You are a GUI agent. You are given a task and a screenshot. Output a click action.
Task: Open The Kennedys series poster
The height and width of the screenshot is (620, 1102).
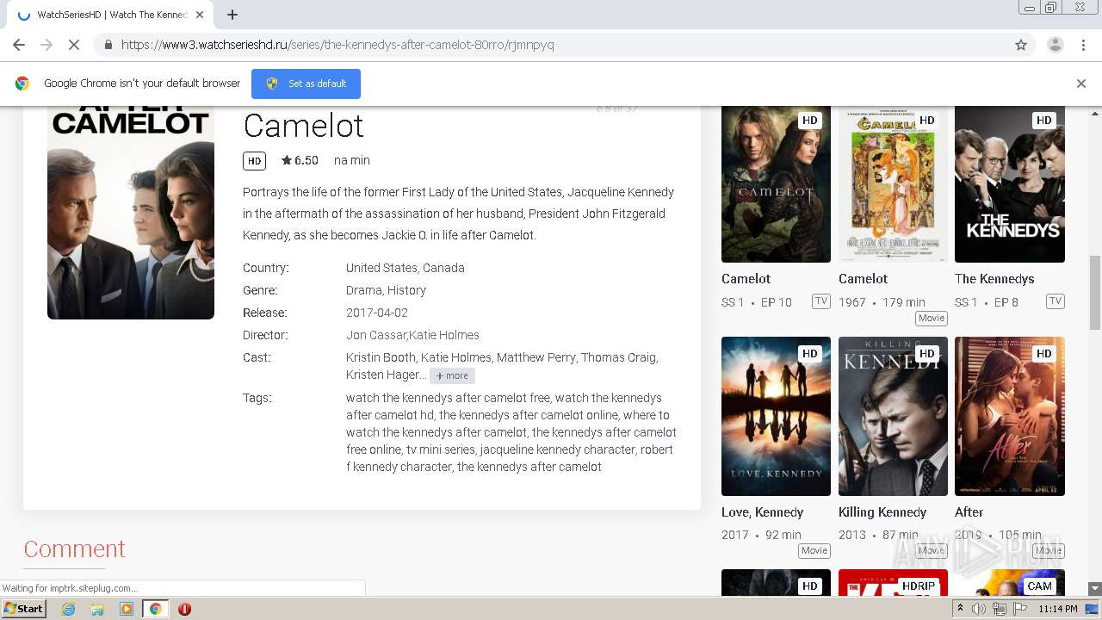[1010, 184]
